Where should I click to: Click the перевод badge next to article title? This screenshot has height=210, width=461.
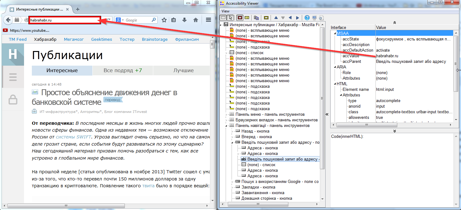pos(113,100)
